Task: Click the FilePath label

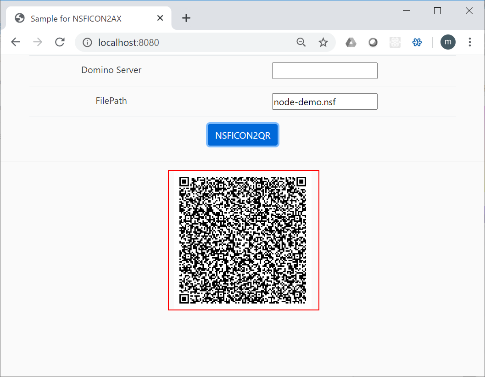Action: click(x=111, y=101)
